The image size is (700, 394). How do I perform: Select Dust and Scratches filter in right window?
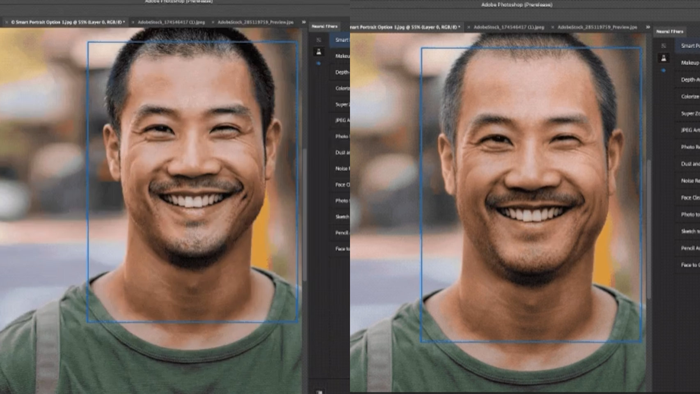[x=690, y=164]
